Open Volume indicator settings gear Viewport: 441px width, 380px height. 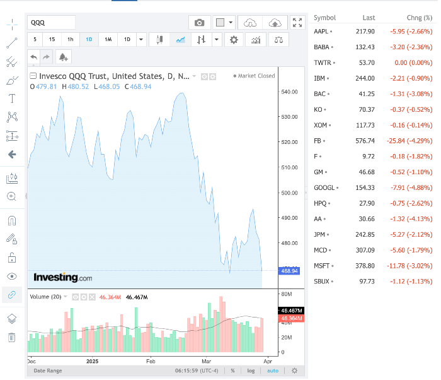[x=84, y=297]
